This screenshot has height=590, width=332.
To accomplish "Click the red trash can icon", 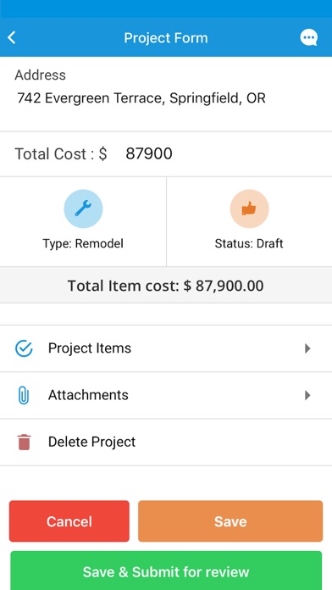I will tap(24, 442).
